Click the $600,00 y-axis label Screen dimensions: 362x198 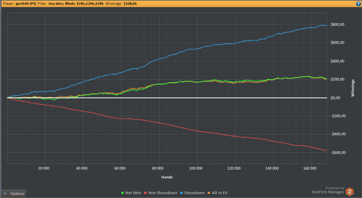pyautogui.click(x=337, y=42)
